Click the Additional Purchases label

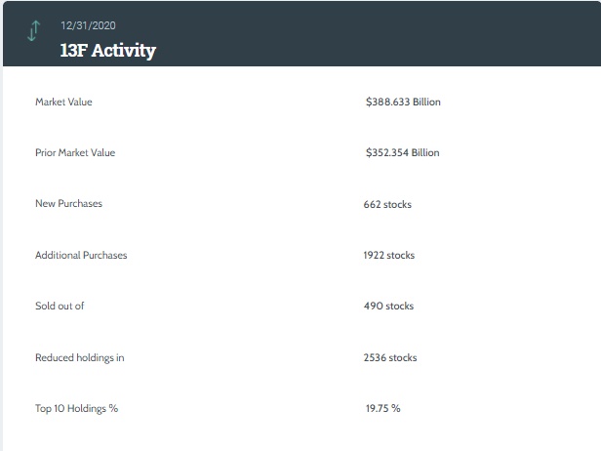(x=81, y=256)
